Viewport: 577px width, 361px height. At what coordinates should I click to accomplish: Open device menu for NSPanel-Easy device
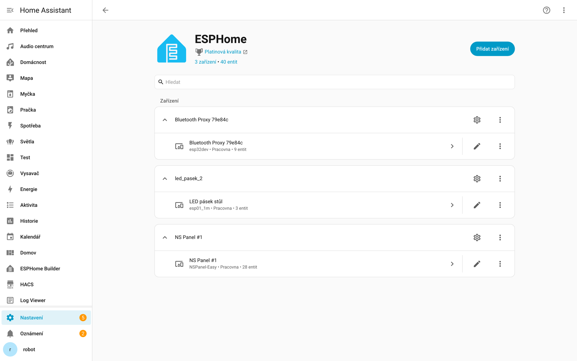tap(500, 264)
